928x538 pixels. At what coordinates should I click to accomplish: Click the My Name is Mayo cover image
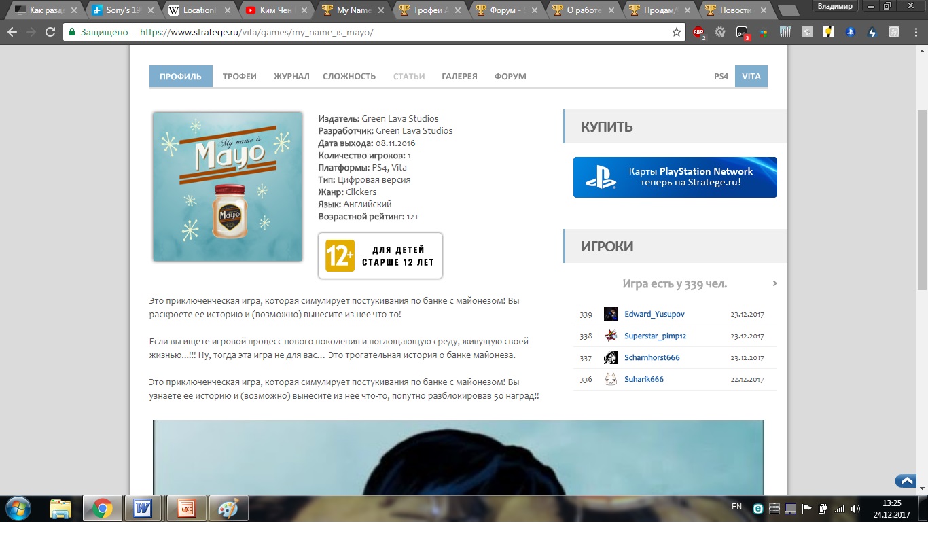(x=228, y=187)
